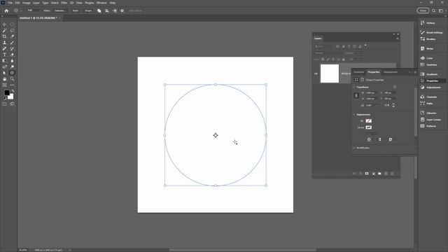Click the width field in Transform
The image size is (448, 252).
pyautogui.click(x=372, y=93)
